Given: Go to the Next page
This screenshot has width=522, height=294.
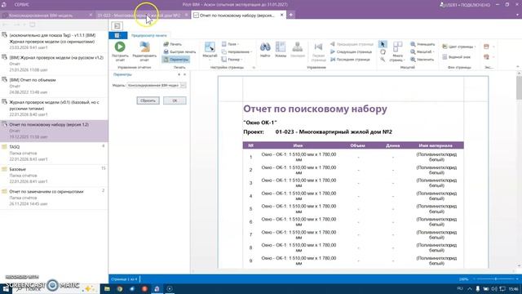Looking at the screenshot, I should (351, 51).
